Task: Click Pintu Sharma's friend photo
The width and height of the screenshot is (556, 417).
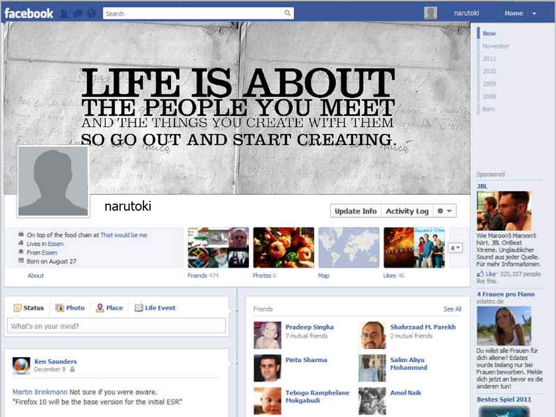Action: click(267, 368)
